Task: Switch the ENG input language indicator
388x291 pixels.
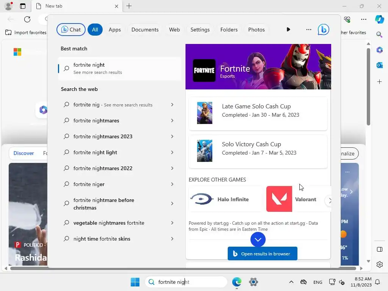Action: (318, 282)
